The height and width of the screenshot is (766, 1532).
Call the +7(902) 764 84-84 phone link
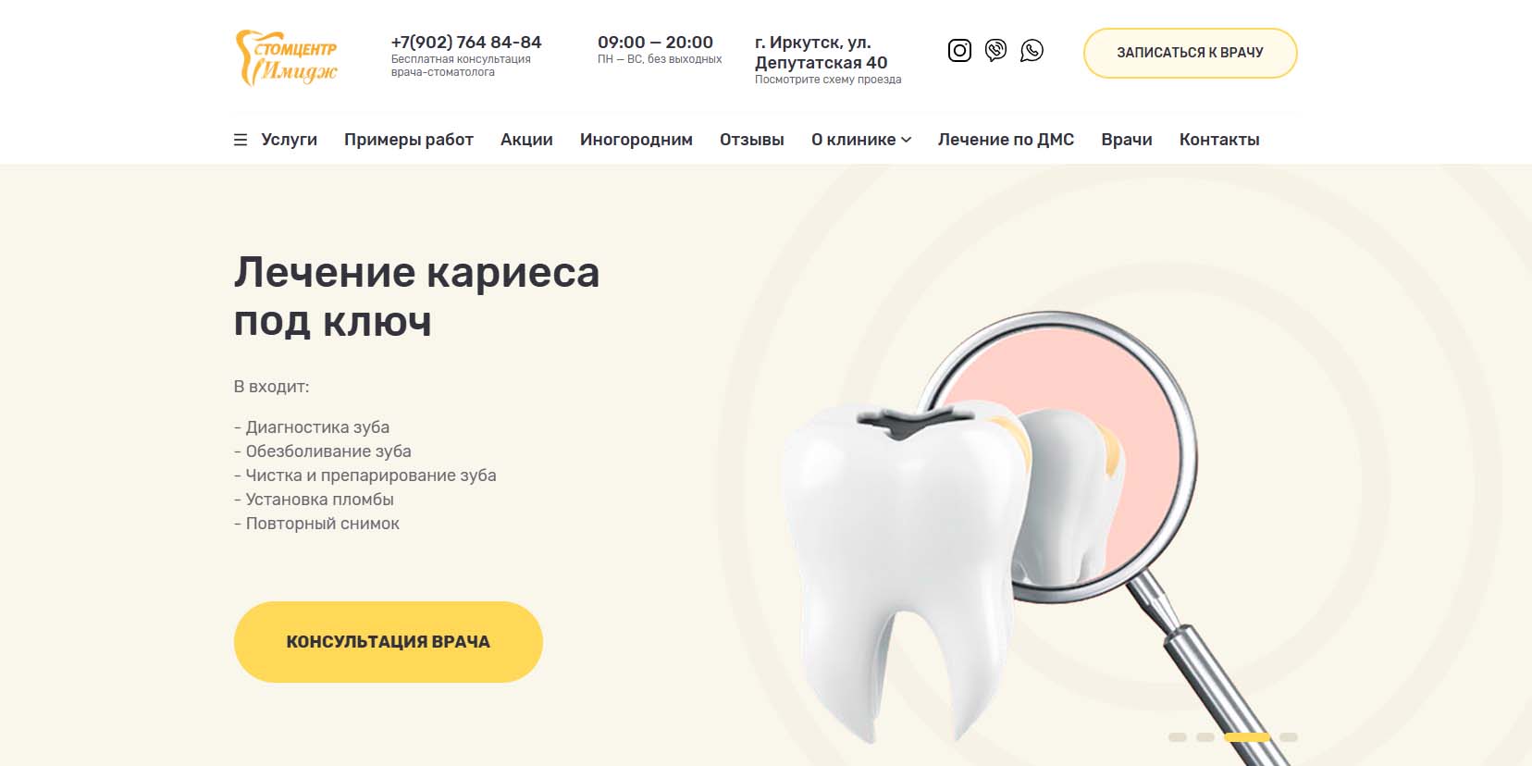466,43
